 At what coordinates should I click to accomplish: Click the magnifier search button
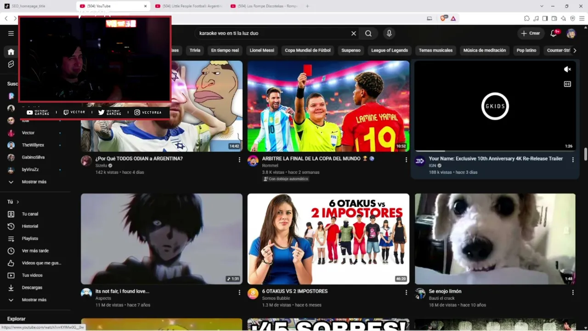tap(368, 33)
